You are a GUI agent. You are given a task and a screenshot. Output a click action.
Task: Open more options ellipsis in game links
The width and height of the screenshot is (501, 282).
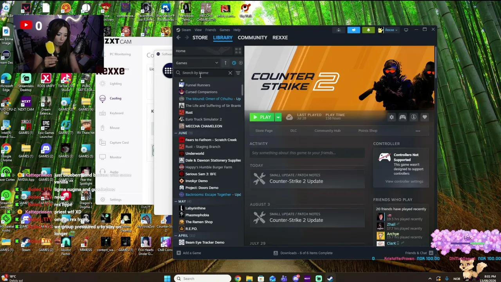coord(418,131)
